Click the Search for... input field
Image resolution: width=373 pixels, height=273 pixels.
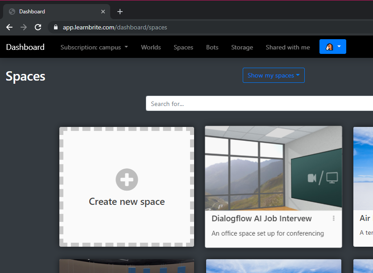point(259,103)
